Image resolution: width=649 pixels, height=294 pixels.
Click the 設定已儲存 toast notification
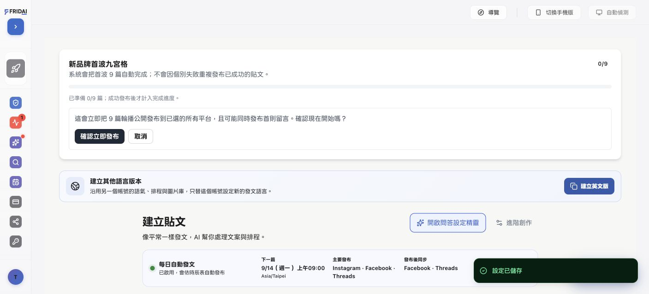(556, 270)
